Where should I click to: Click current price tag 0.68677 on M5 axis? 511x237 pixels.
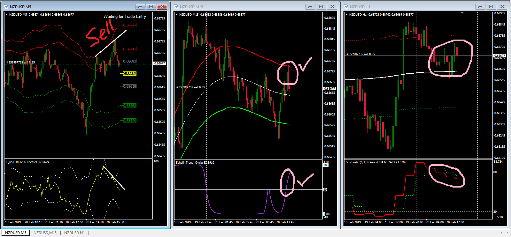click(159, 63)
